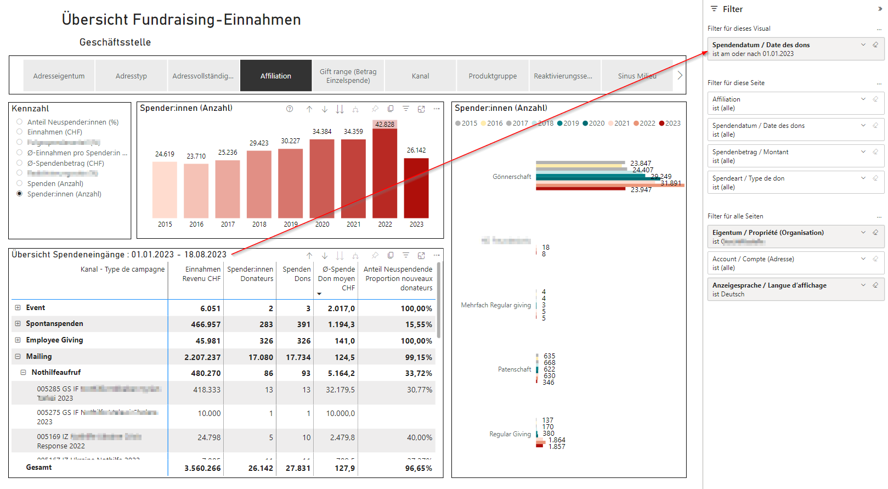Screen dimensions: 888x489
Task: Select the Gift range (Betrag Einzelspende) tab
Action: [348, 76]
